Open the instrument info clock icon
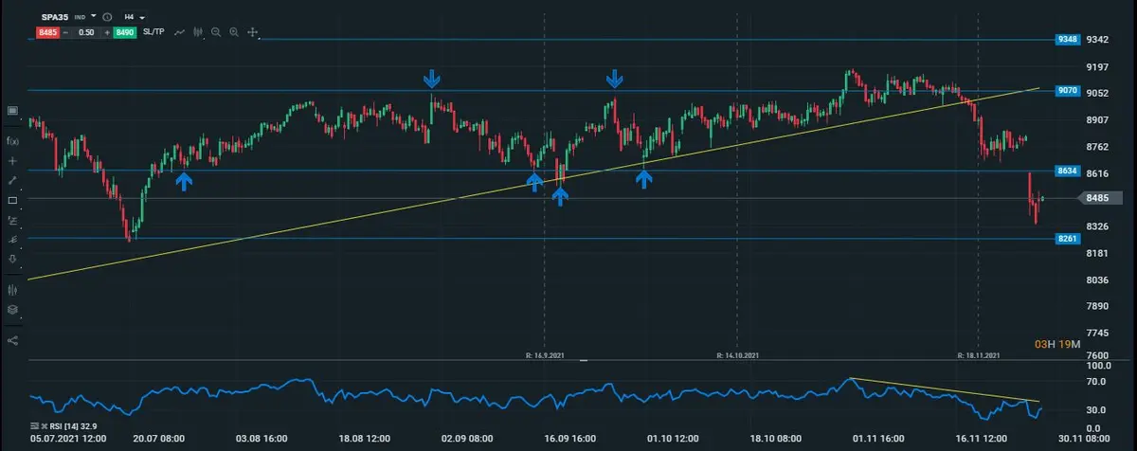The width and height of the screenshot is (1137, 451). pyautogui.click(x=107, y=17)
